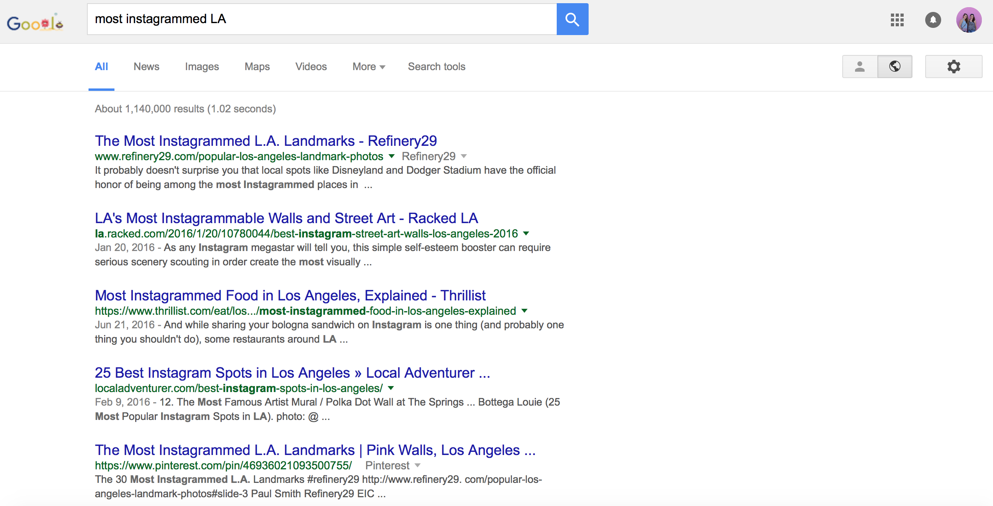Image resolution: width=993 pixels, height=506 pixels.
Task: Open the settings gear menu
Action: click(x=954, y=67)
